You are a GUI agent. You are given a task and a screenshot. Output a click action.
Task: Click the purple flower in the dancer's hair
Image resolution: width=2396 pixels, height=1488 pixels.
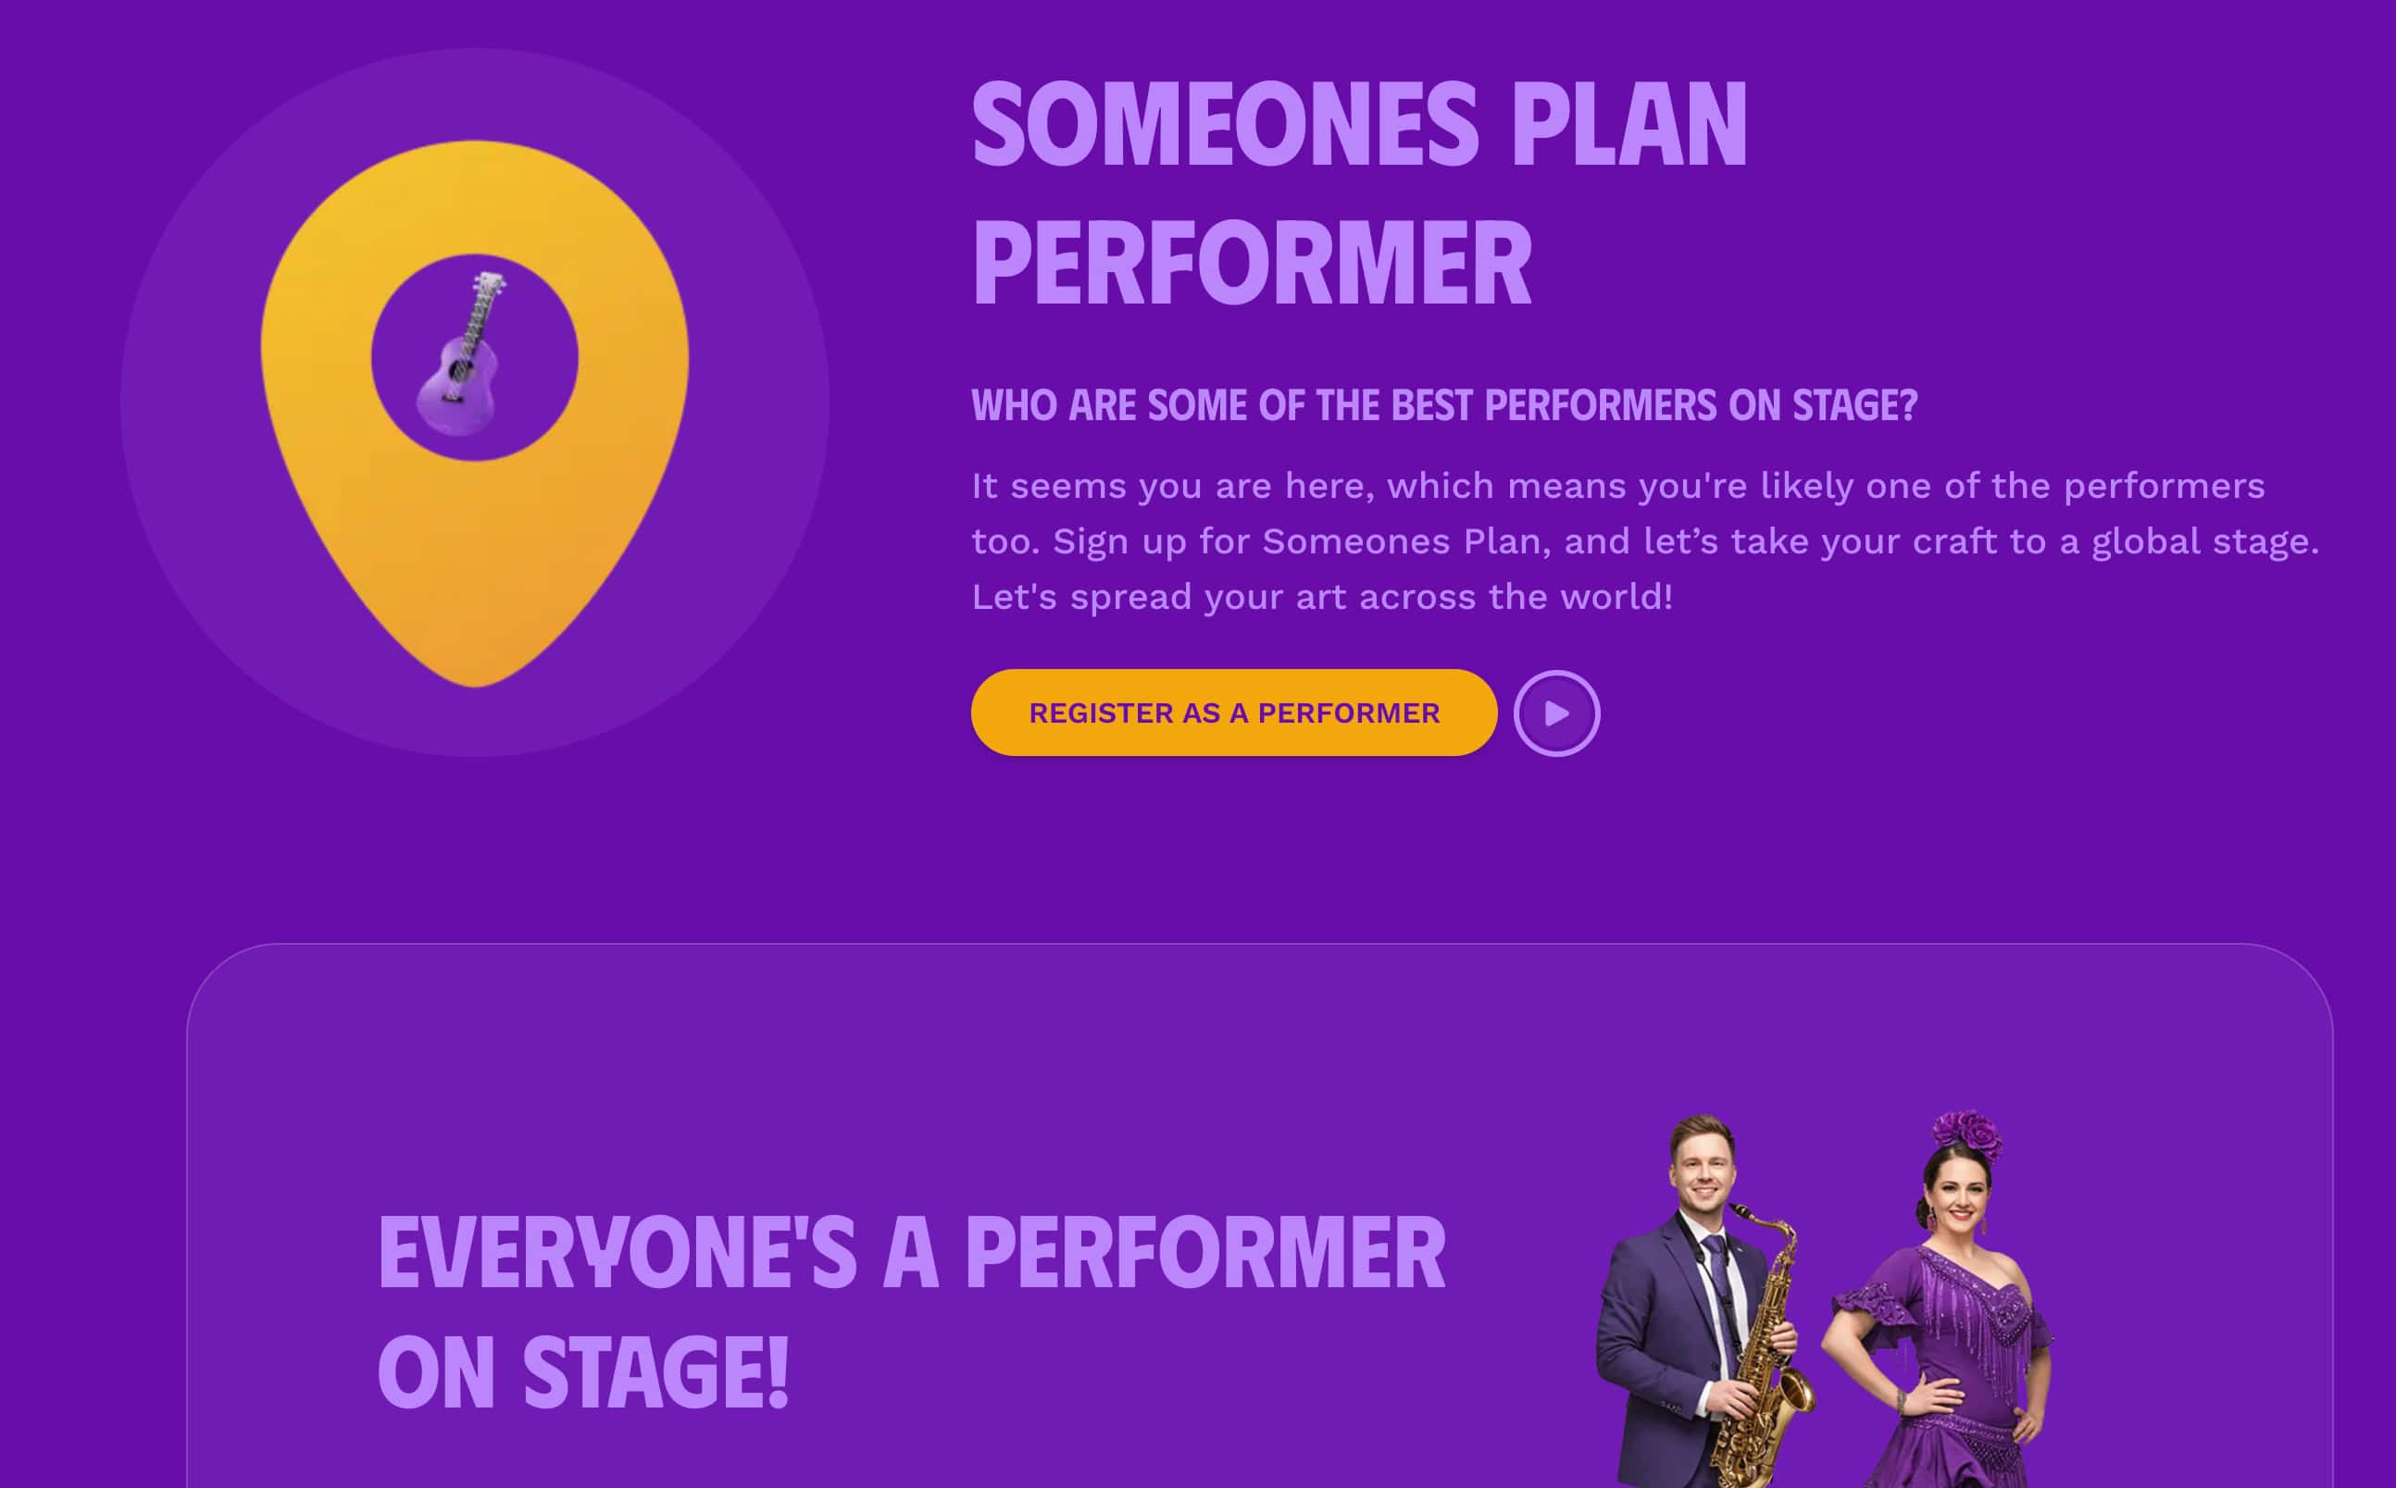[1965, 1135]
